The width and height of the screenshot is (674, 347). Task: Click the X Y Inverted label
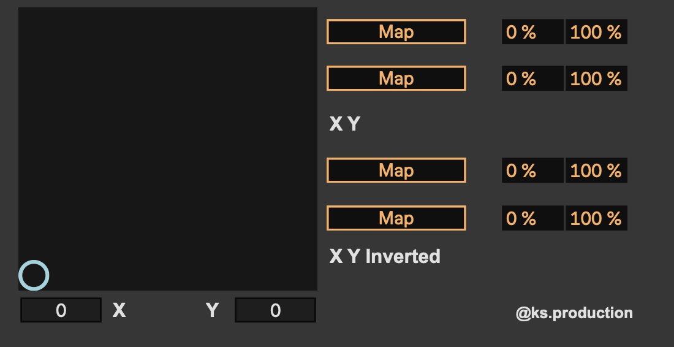tap(385, 256)
